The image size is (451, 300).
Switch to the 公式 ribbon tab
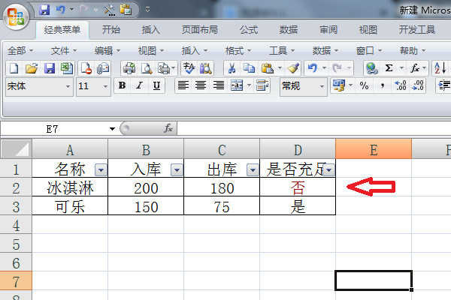[249, 29]
